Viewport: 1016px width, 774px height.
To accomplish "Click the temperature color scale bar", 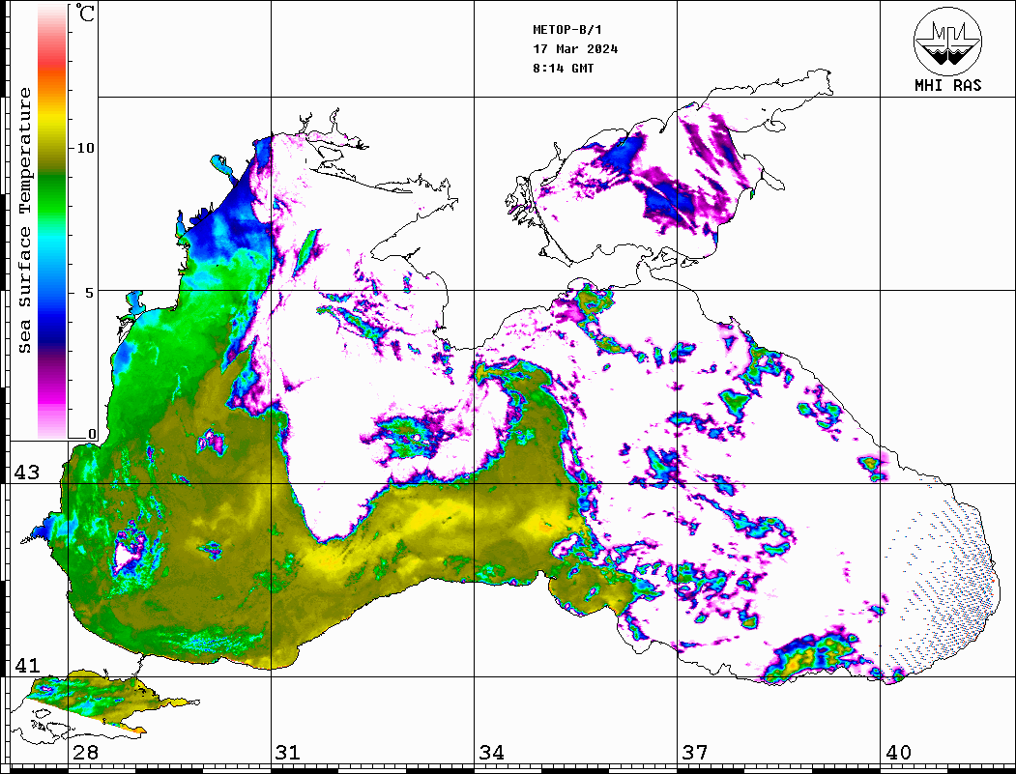I will pyautogui.click(x=52, y=221).
